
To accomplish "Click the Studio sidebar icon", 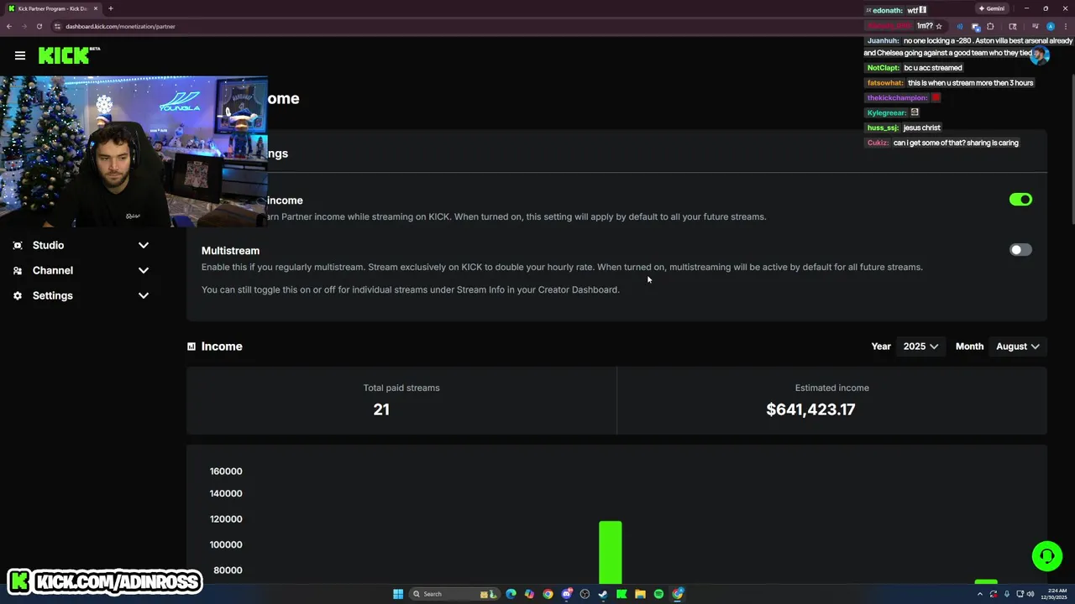I will point(18,245).
